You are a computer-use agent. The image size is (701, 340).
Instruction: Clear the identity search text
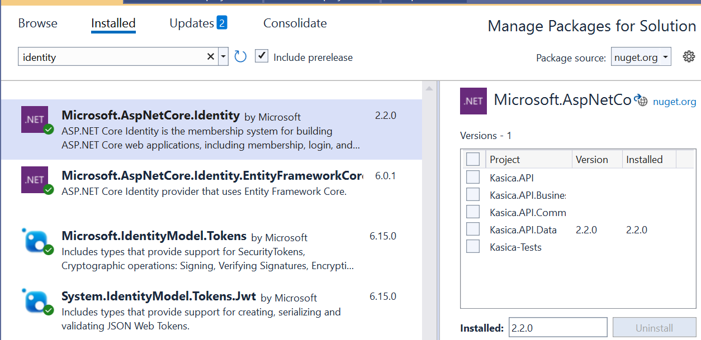(211, 56)
